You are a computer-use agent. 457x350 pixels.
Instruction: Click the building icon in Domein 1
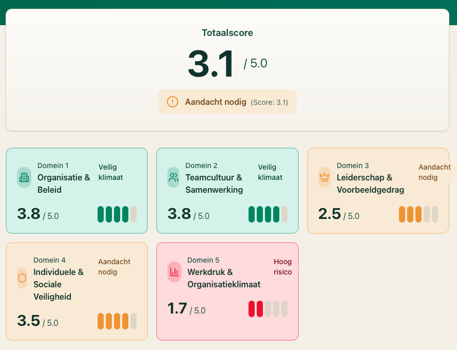click(x=24, y=177)
